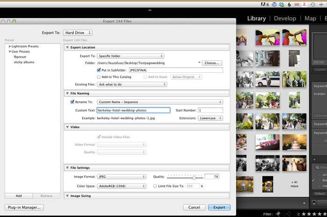
Task: Click the Default button in Lightroom panel
Action: (x=320, y=194)
